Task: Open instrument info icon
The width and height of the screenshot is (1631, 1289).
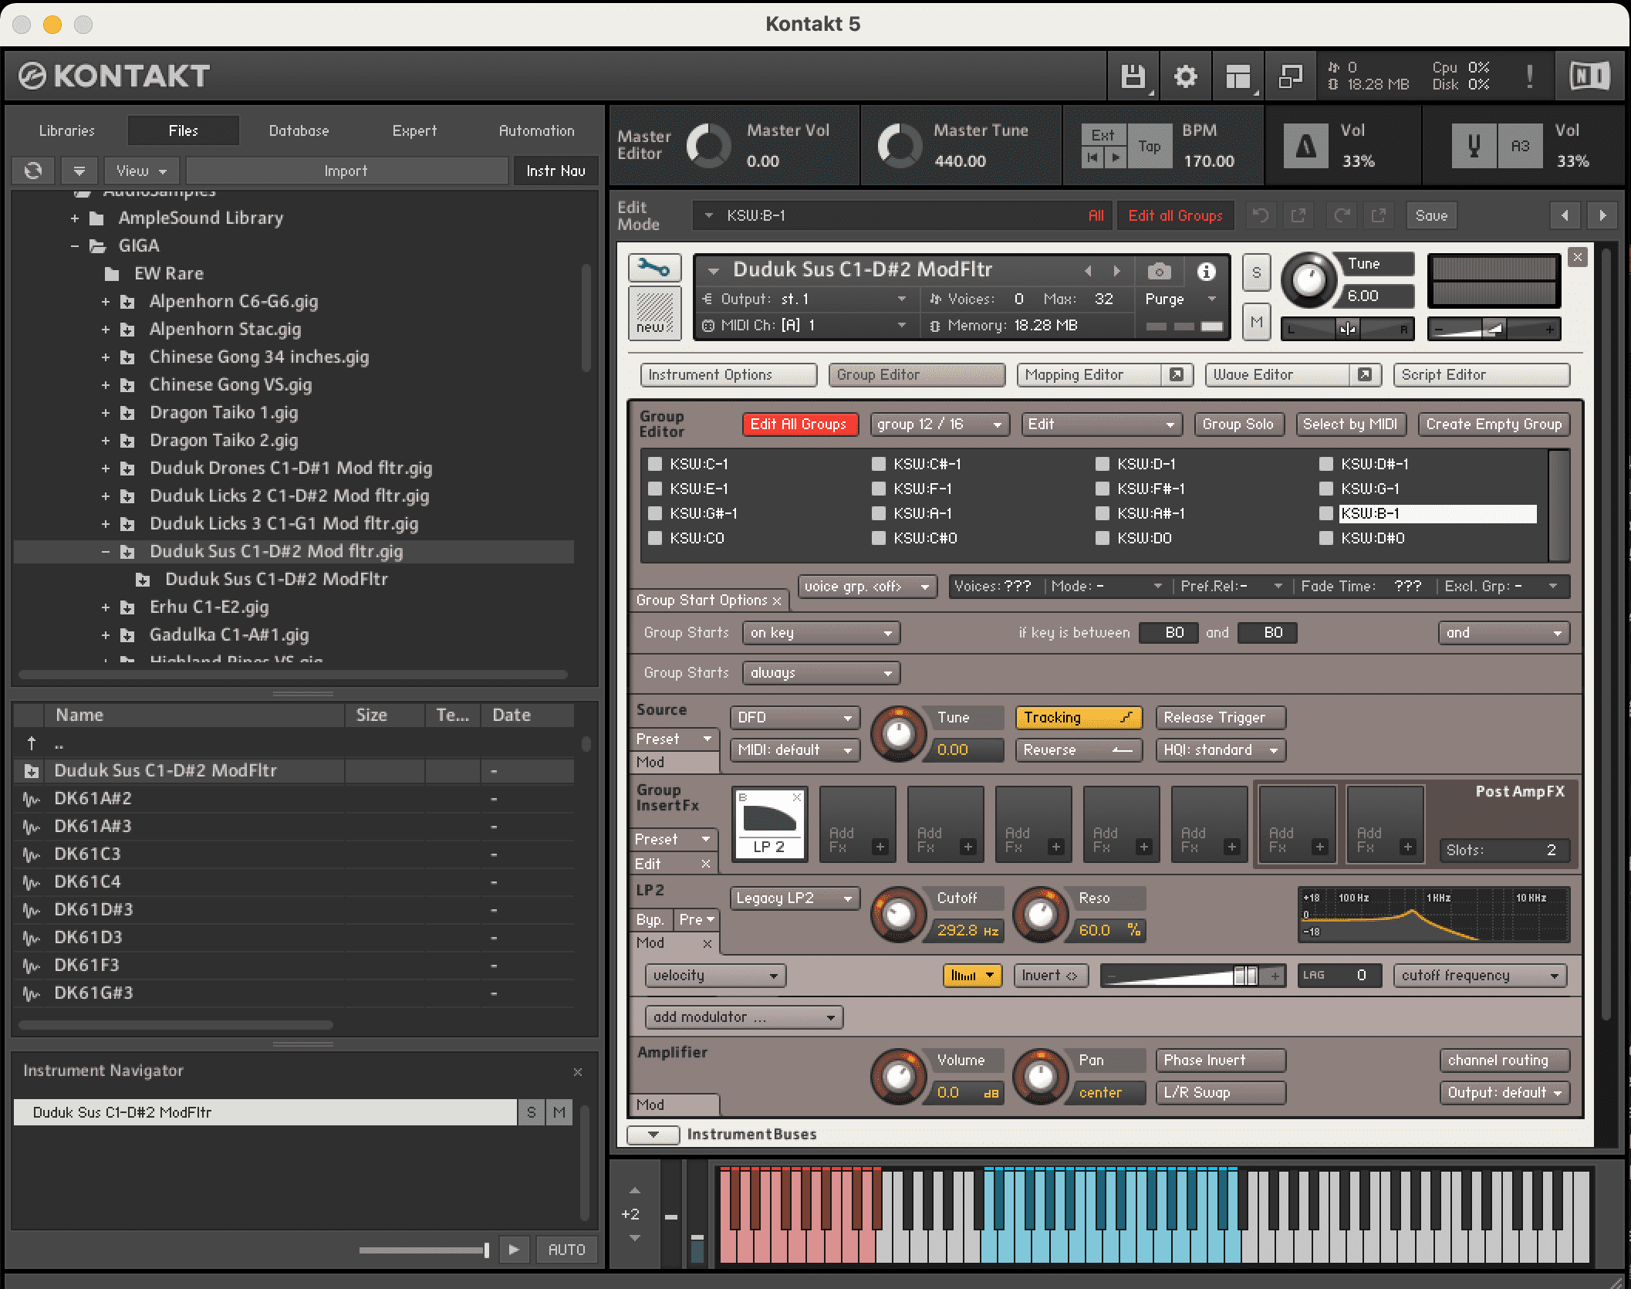Action: pos(1206,271)
